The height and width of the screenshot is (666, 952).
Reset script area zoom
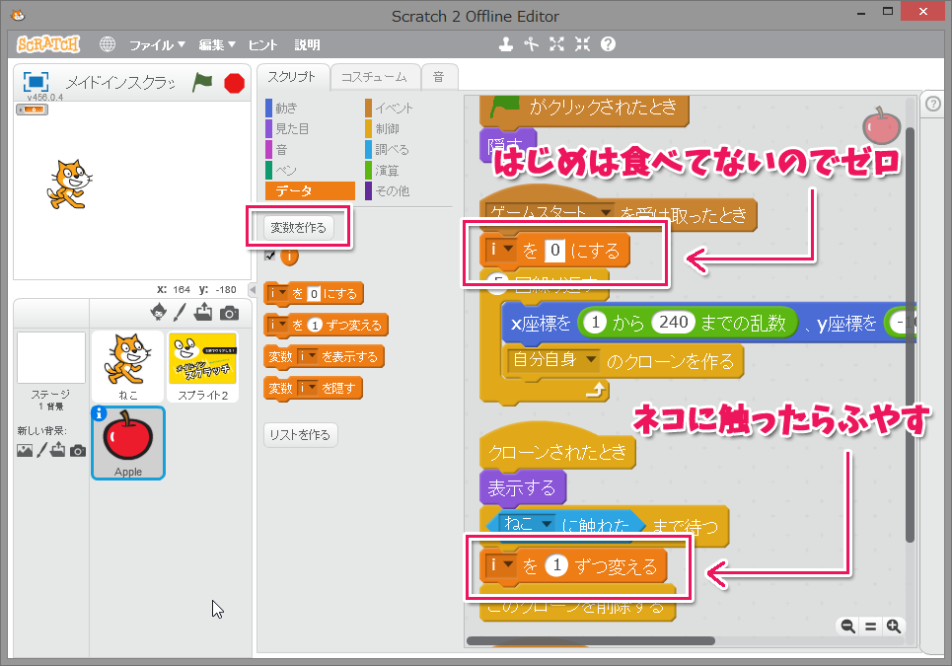tap(871, 626)
